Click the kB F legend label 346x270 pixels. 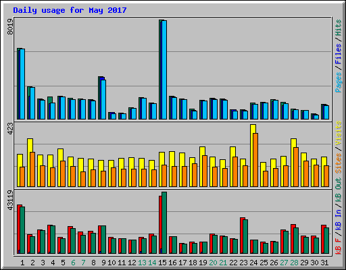pyautogui.click(x=338, y=246)
